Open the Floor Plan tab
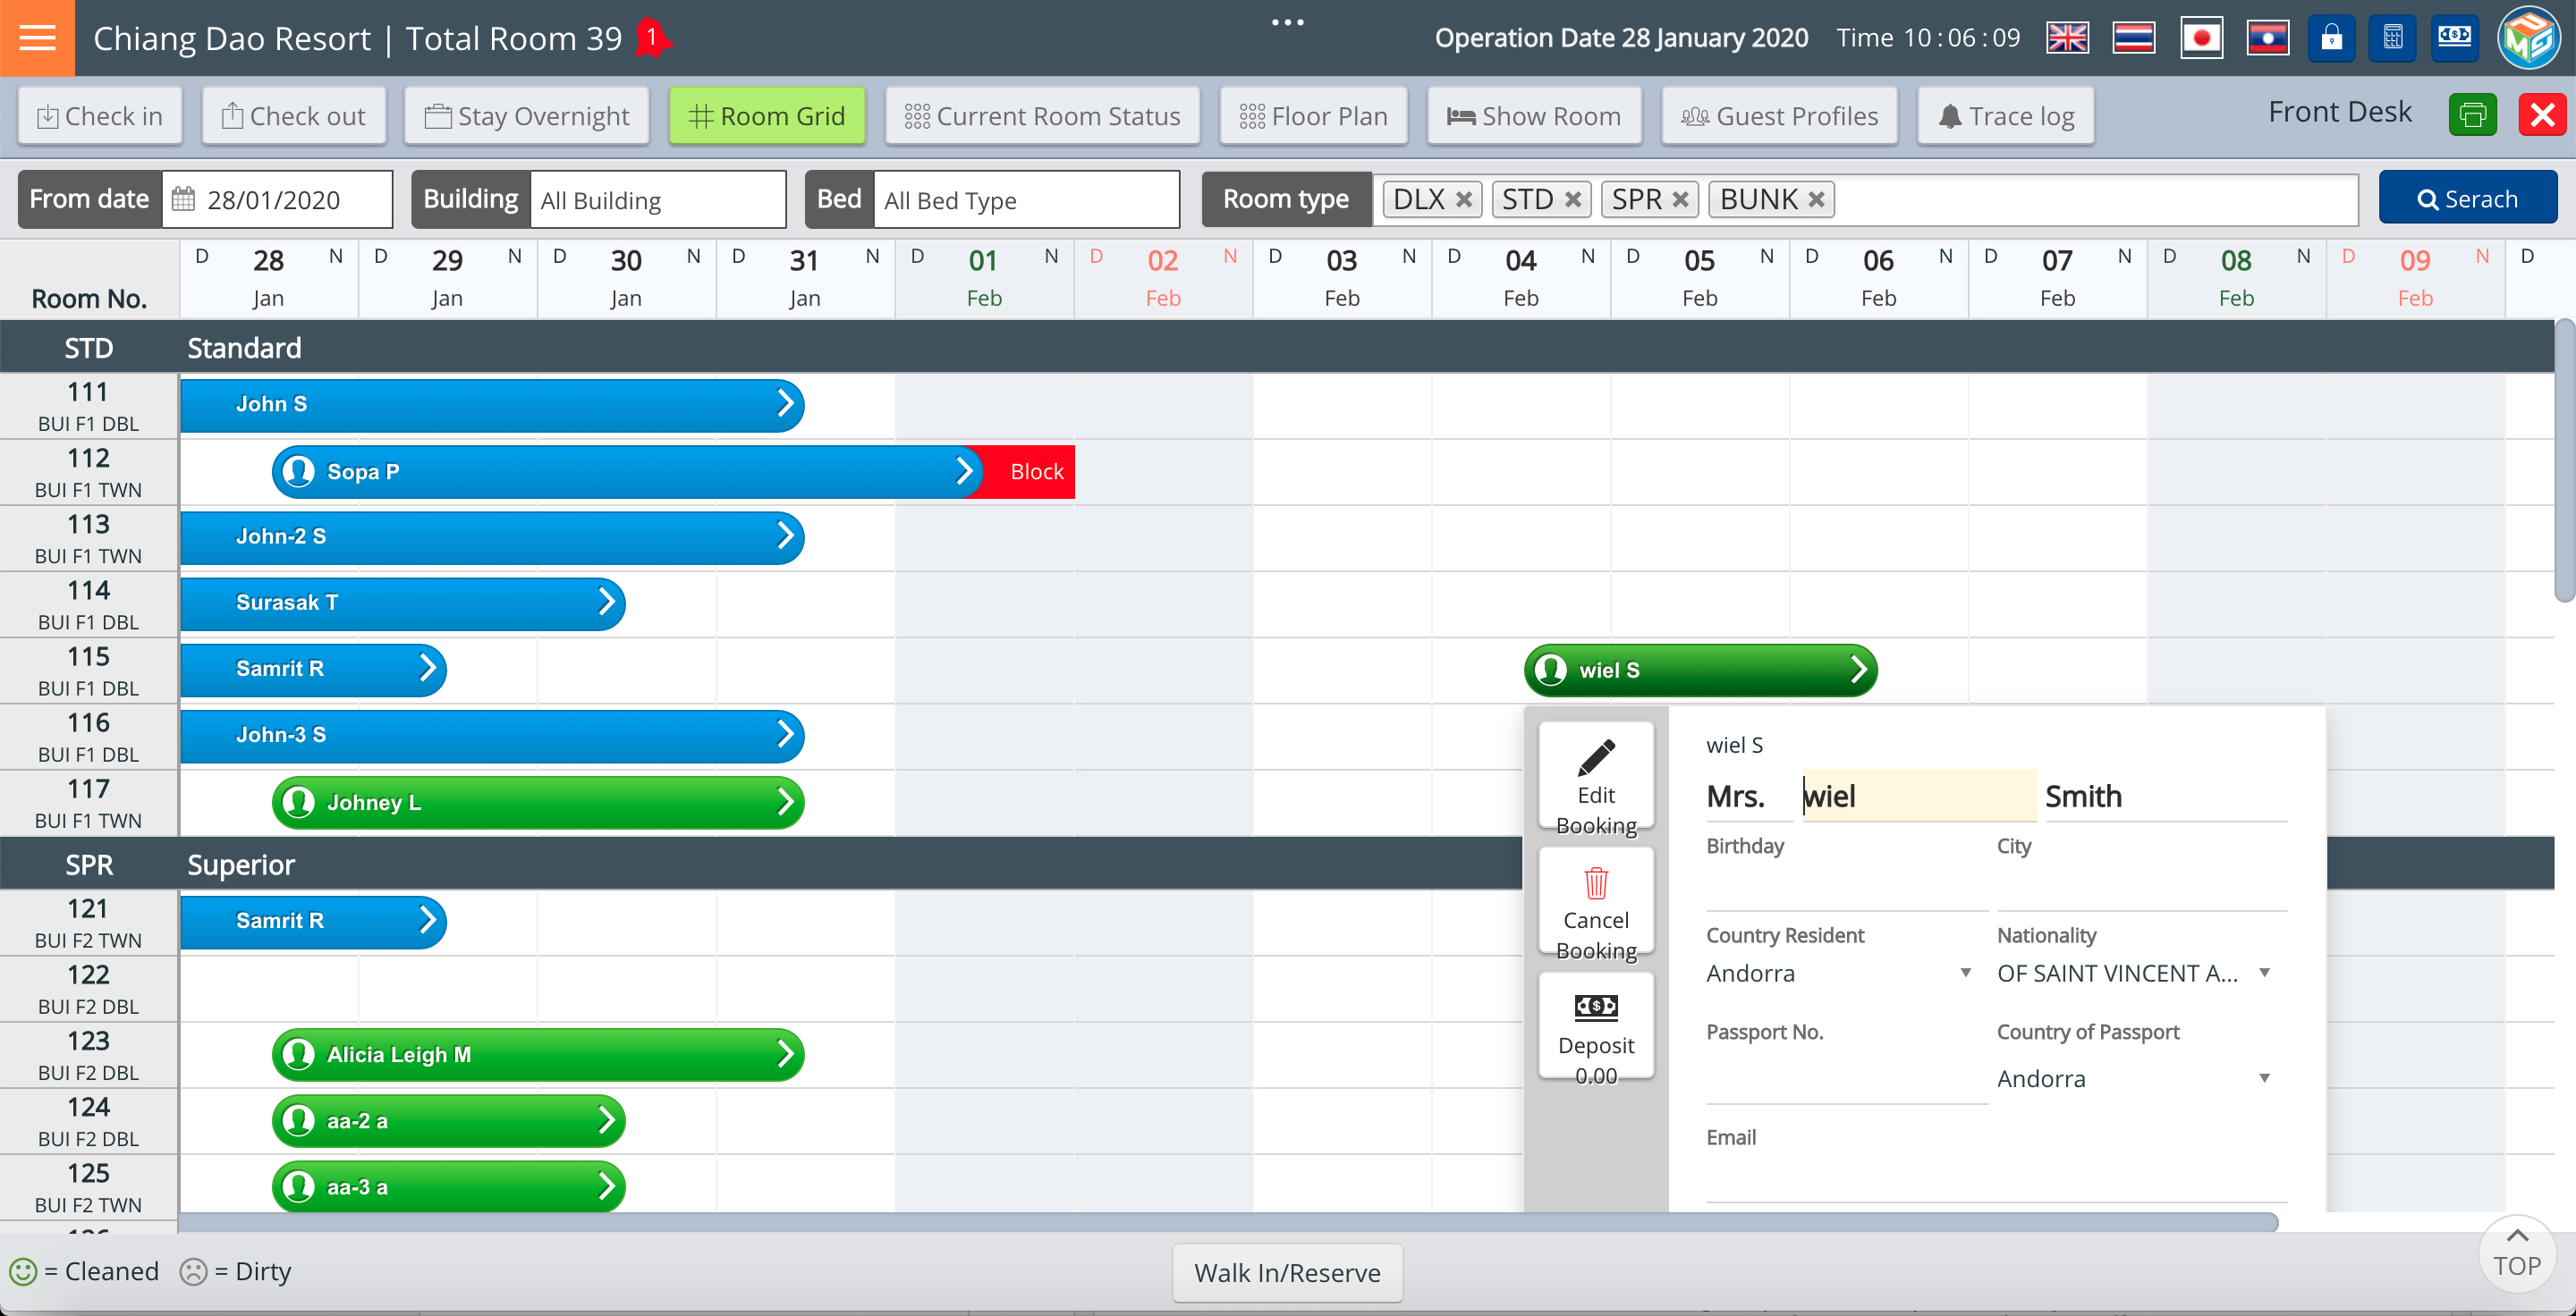This screenshot has height=1316, width=2576. point(1312,116)
